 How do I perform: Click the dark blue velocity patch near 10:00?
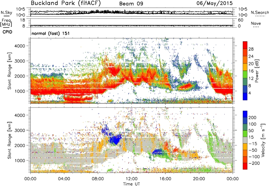click(x=115, y=139)
